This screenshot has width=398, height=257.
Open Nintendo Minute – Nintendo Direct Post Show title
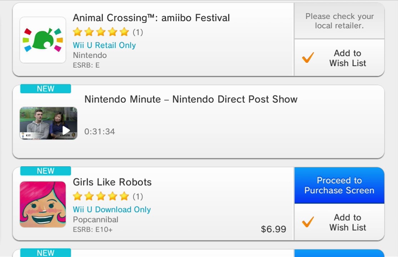pyautogui.click(x=191, y=99)
